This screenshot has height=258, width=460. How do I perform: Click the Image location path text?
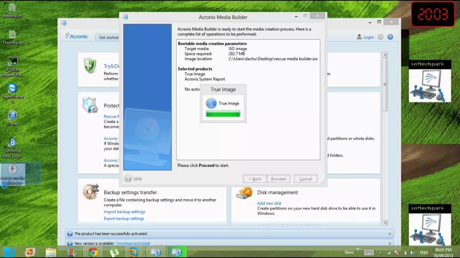273,59
